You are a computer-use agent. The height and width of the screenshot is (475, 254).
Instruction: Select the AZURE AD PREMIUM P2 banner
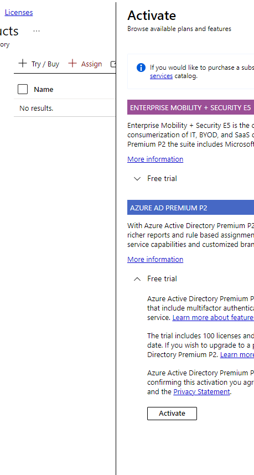pyautogui.click(x=191, y=208)
